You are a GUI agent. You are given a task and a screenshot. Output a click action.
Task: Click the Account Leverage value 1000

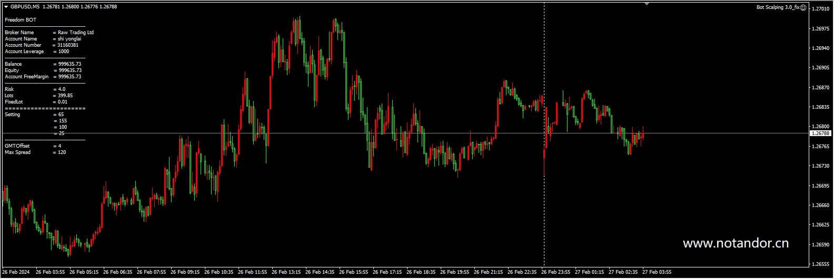[x=64, y=51]
